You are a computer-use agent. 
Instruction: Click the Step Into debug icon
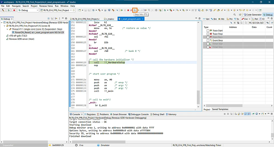point(135,10)
